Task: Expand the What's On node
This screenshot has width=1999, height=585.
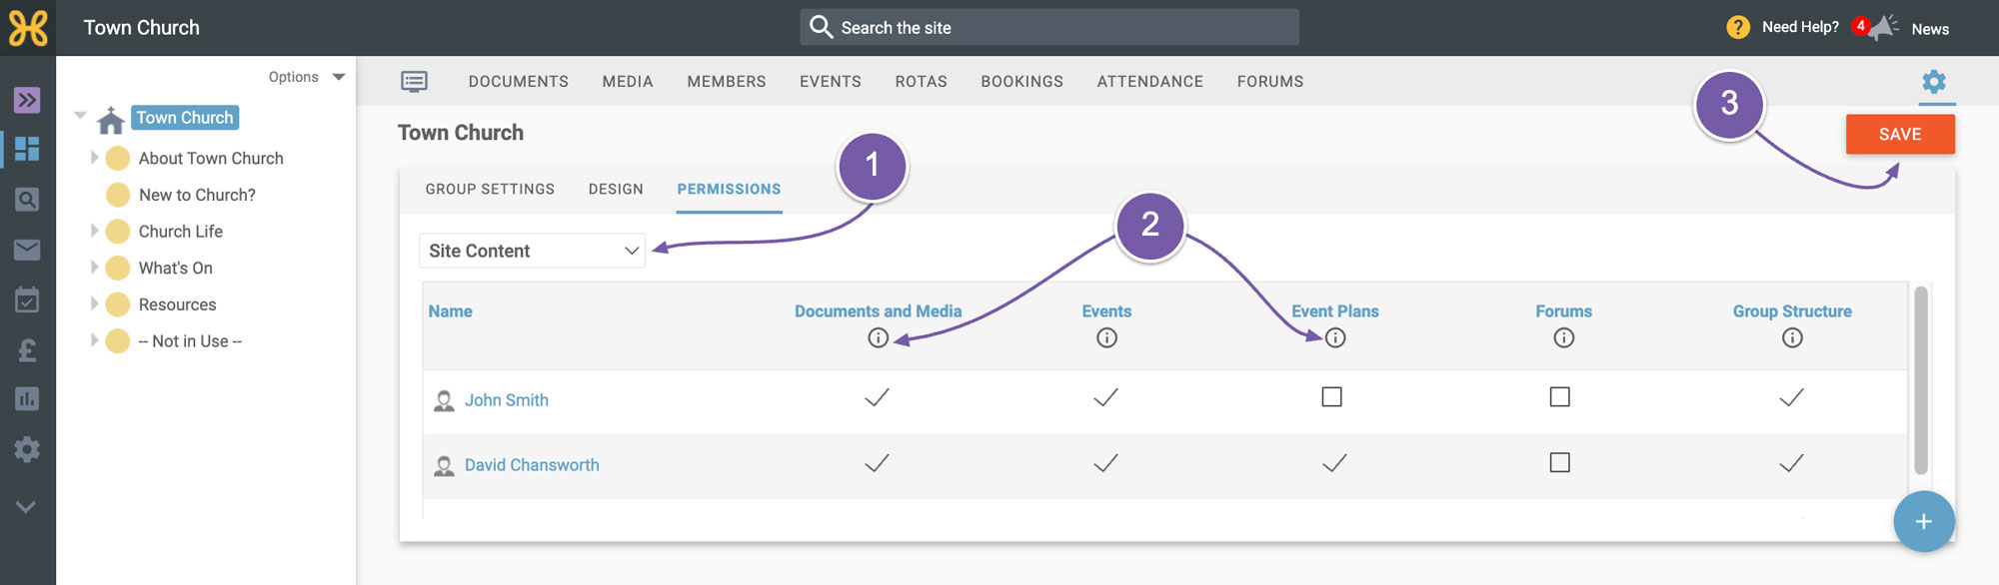Action: click(x=94, y=268)
